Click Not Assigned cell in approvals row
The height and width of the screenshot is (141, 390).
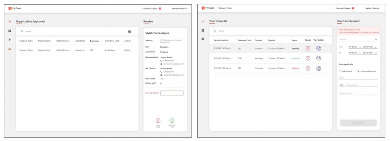click(110, 50)
